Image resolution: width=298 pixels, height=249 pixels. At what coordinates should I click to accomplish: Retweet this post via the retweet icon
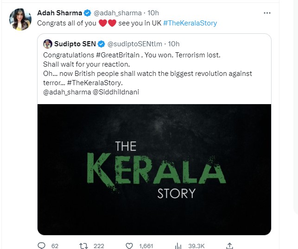click(85, 245)
